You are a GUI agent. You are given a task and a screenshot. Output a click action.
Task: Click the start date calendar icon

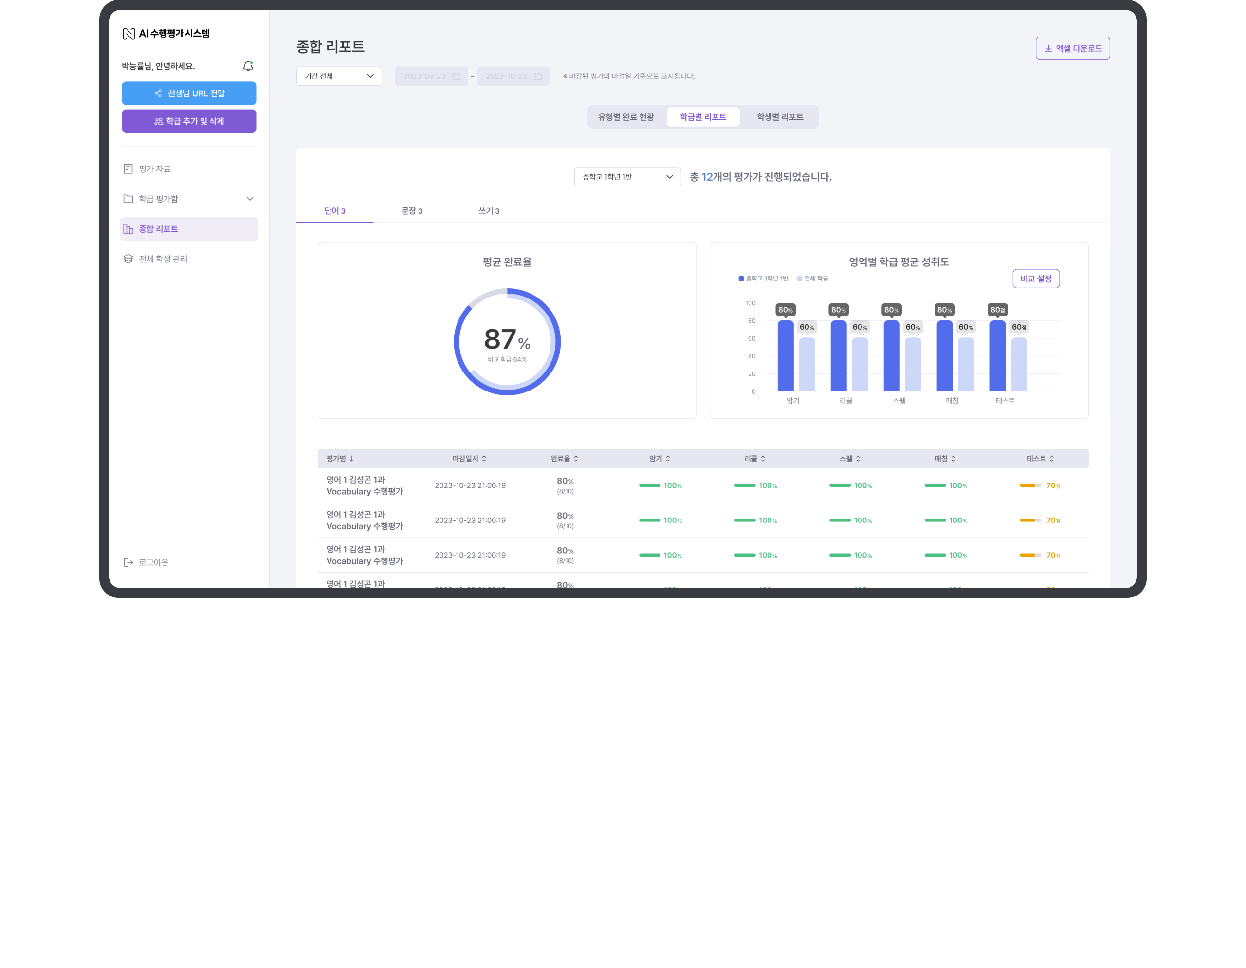pyautogui.click(x=457, y=76)
